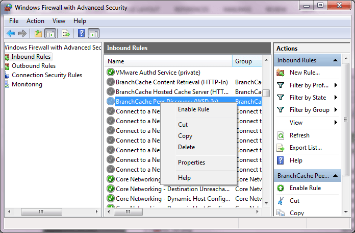Click the Actions pane scrollbar down arrow
Image resolution: width=355 pixels, height=233 pixels.
[346, 212]
